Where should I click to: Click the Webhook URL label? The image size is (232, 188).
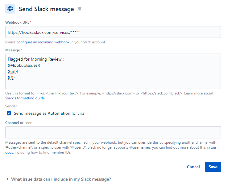17,22
